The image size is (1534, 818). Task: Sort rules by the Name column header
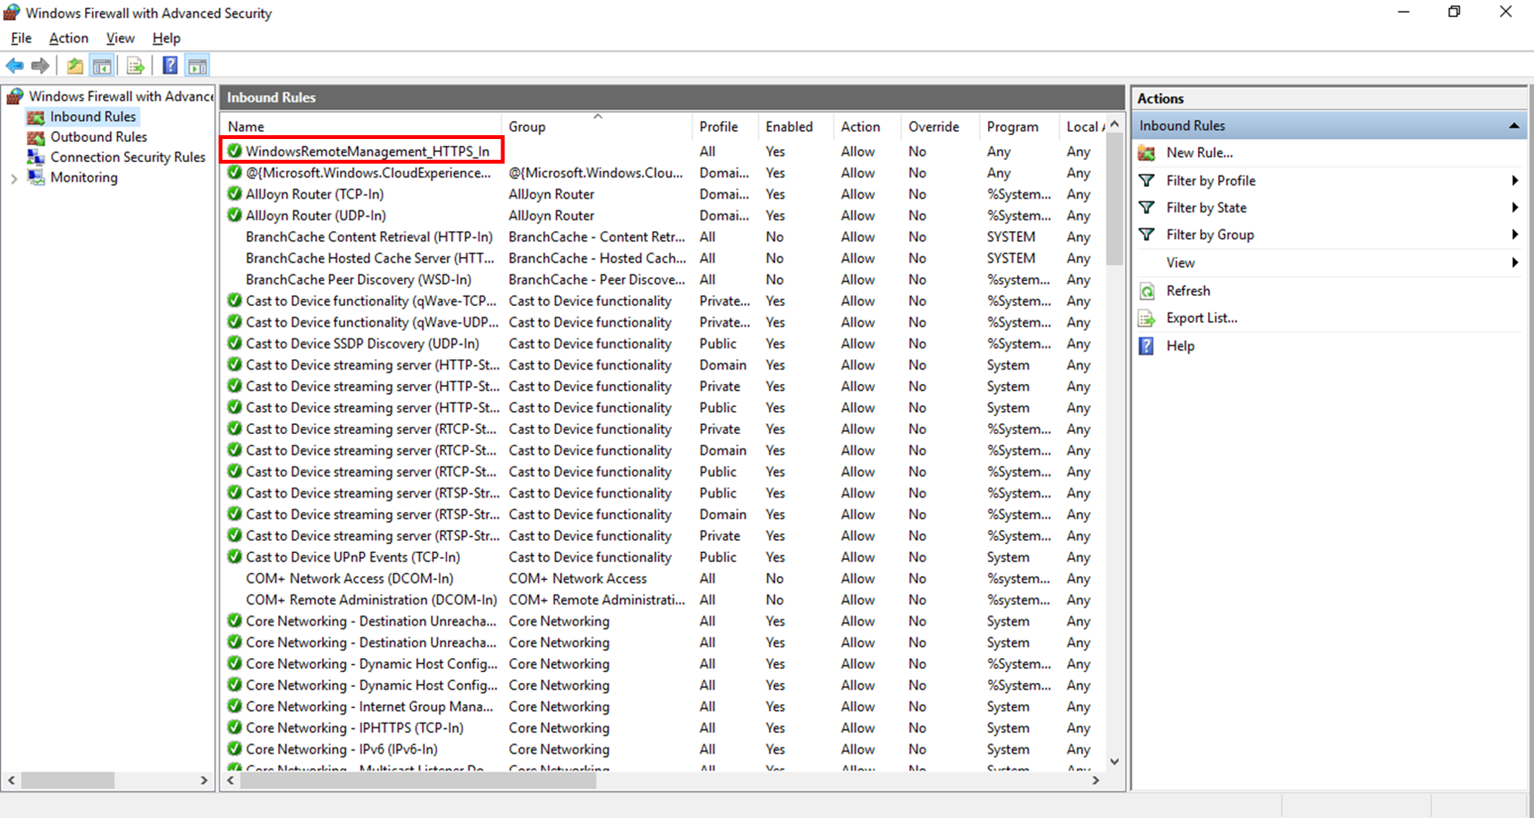[x=361, y=127]
